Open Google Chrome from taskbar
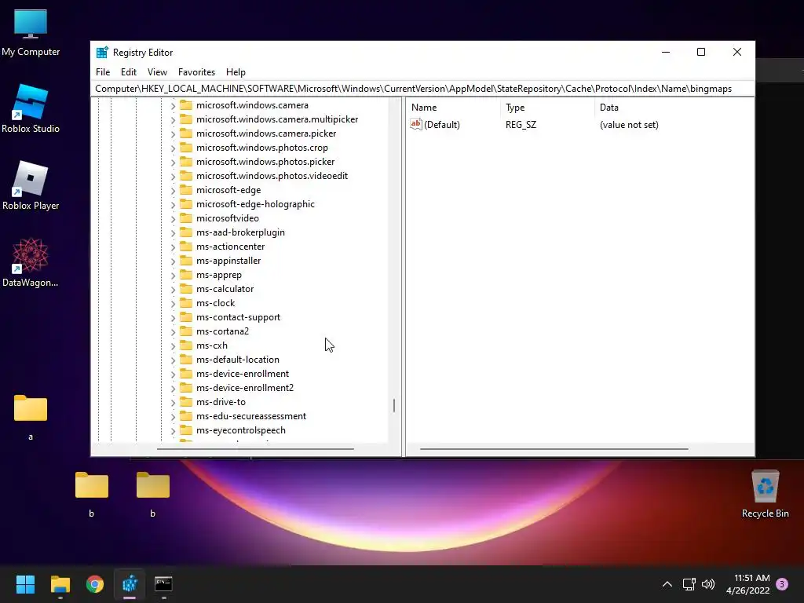The image size is (804, 603). 95,584
